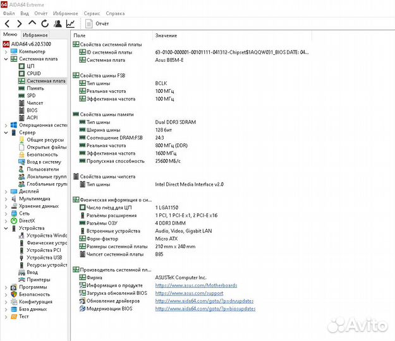The height and width of the screenshot is (341, 395).
Task: Open the BIOS tree item
Action: click(32, 111)
